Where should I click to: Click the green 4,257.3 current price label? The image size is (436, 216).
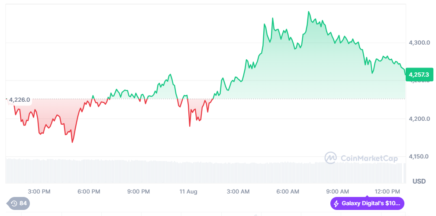point(419,74)
